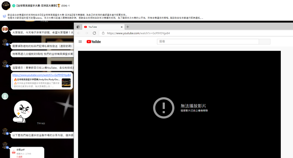The height and width of the screenshot is (158, 293).
Task: Click the 以下是我們幾位選手 message bubble
Action: click(x=42, y=135)
